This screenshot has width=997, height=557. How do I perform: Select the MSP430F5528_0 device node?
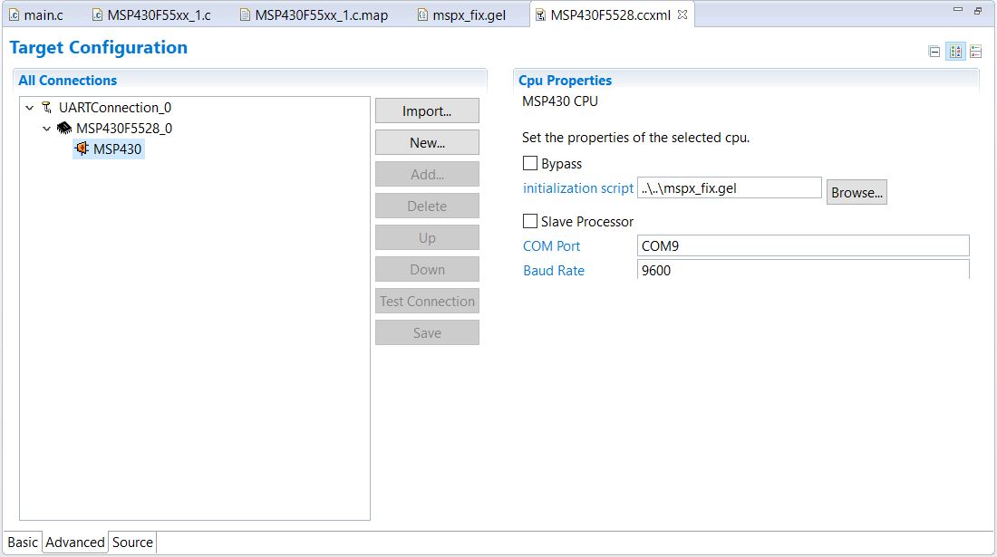pyautogui.click(x=124, y=129)
